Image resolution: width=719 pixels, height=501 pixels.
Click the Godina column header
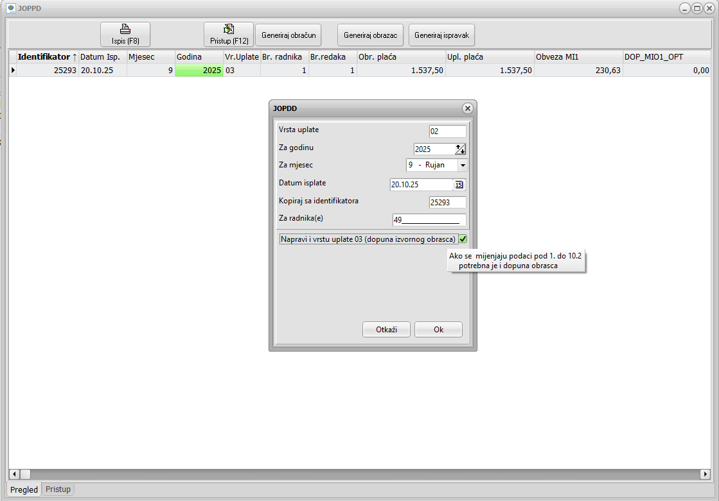(199, 56)
